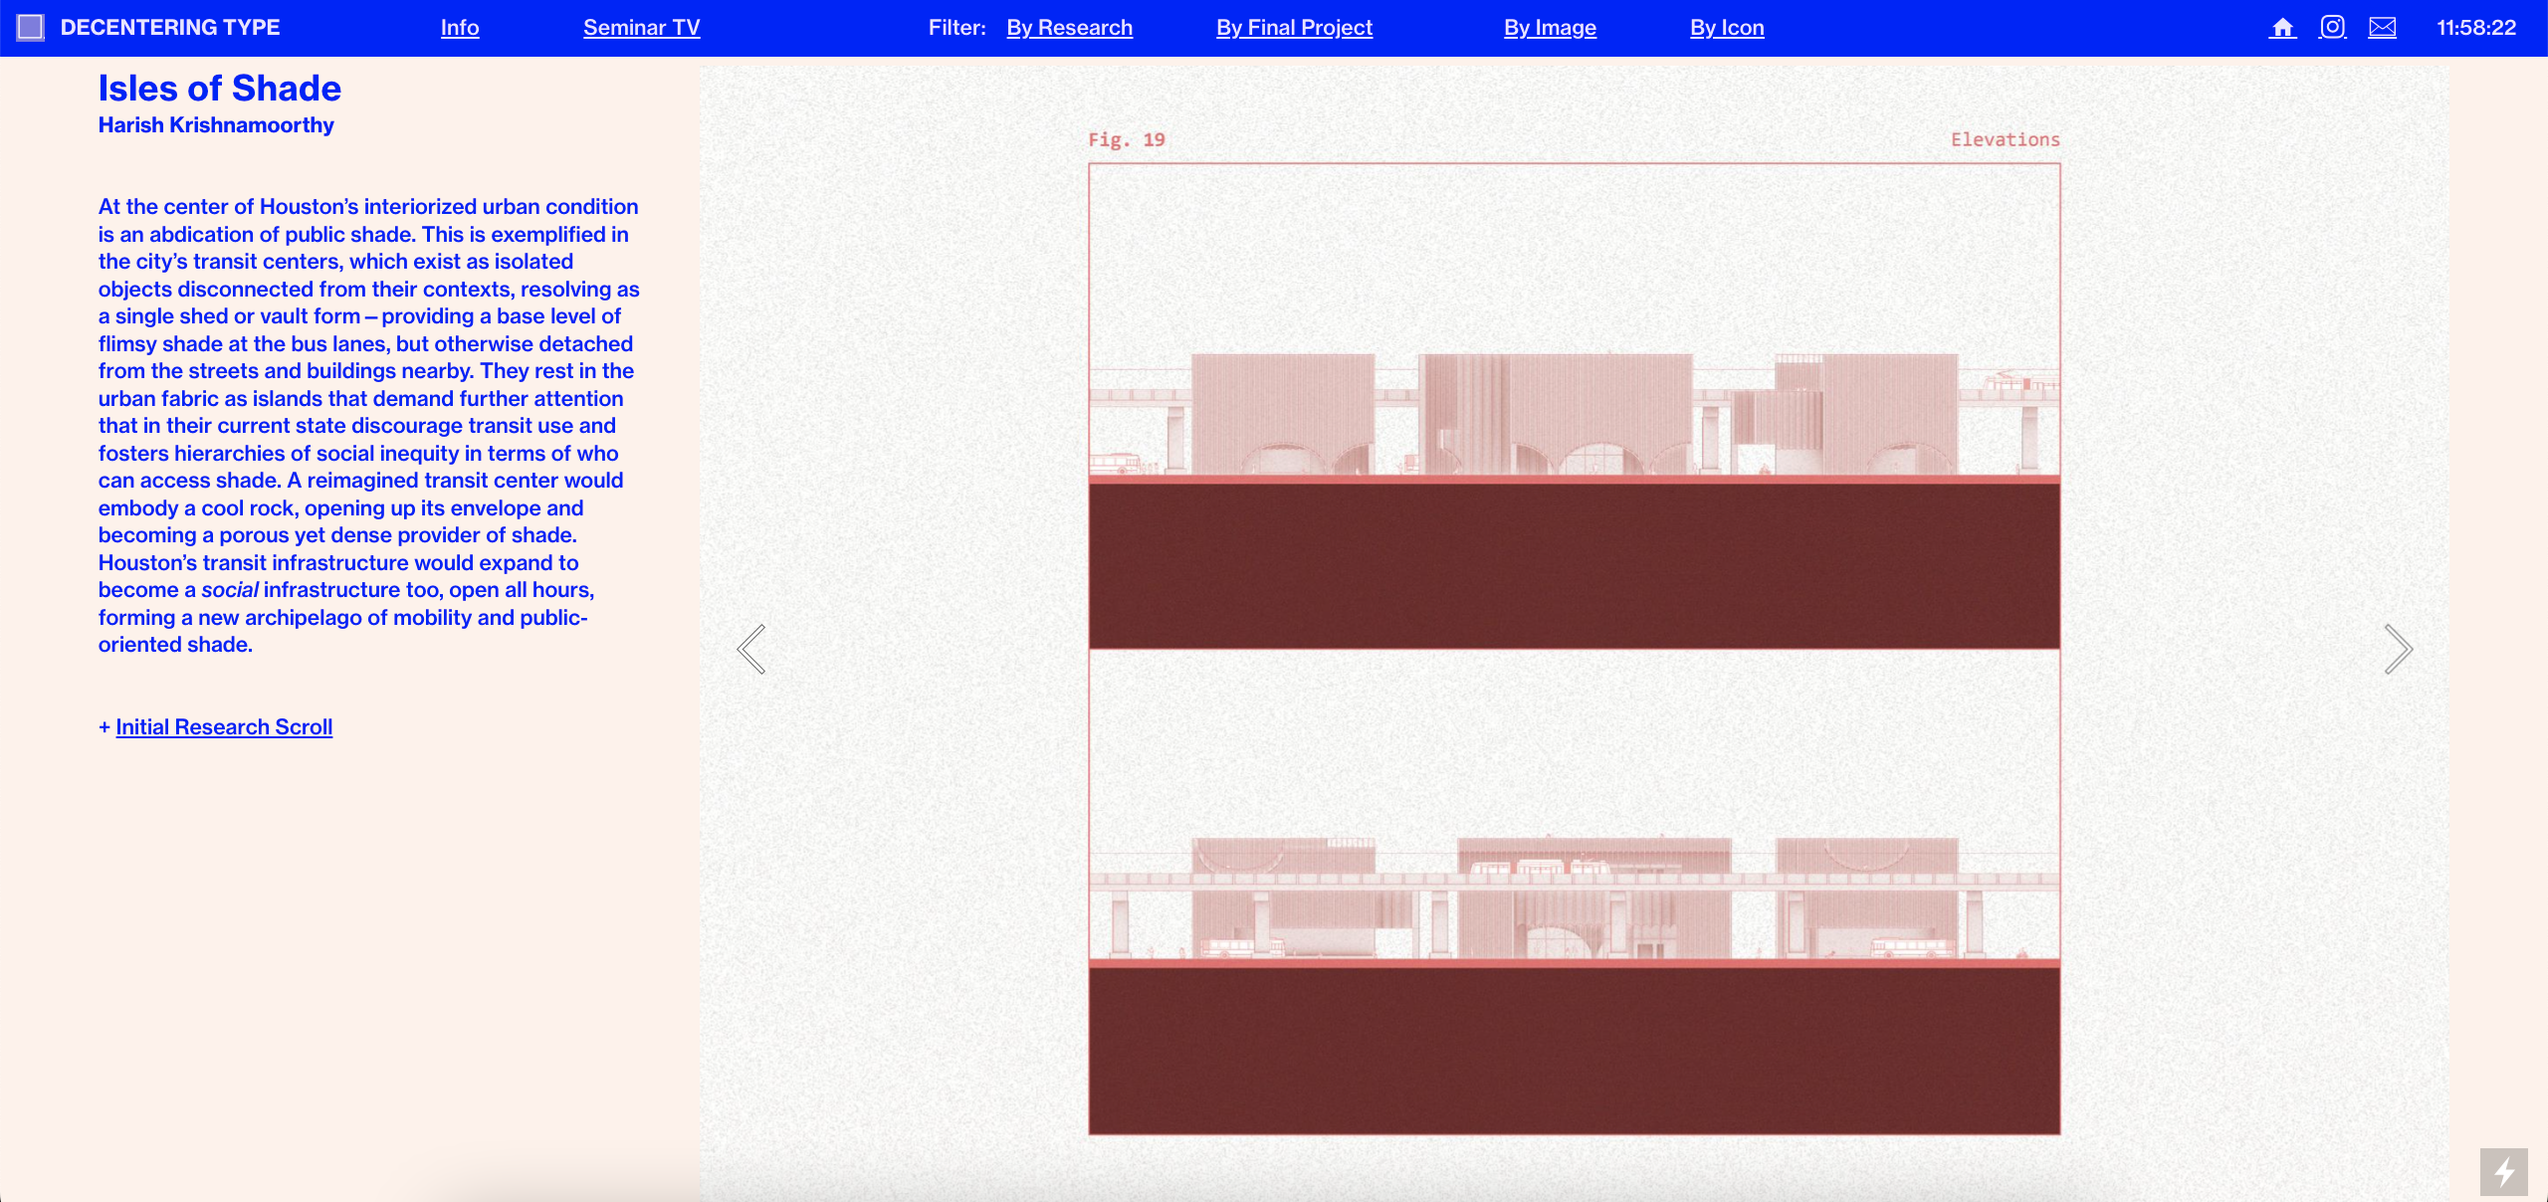Open the Instagram icon link
This screenshot has width=2548, height=1202.
[x=2332, y=28]
